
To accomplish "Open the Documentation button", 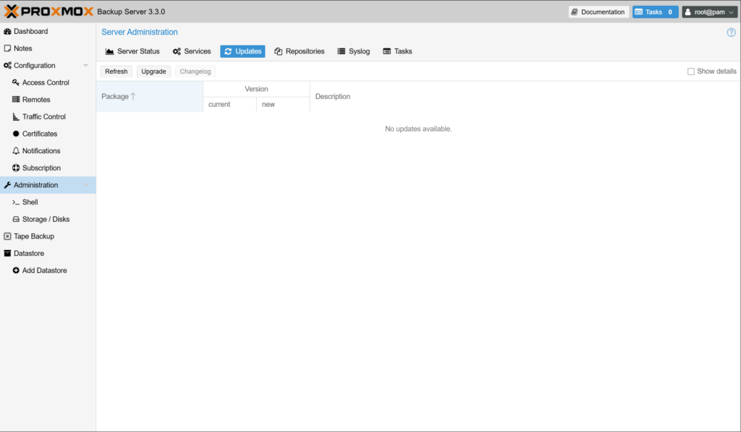I will coord(598,12).
